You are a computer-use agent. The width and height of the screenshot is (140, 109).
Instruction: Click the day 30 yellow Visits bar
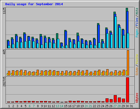(126, 73)
